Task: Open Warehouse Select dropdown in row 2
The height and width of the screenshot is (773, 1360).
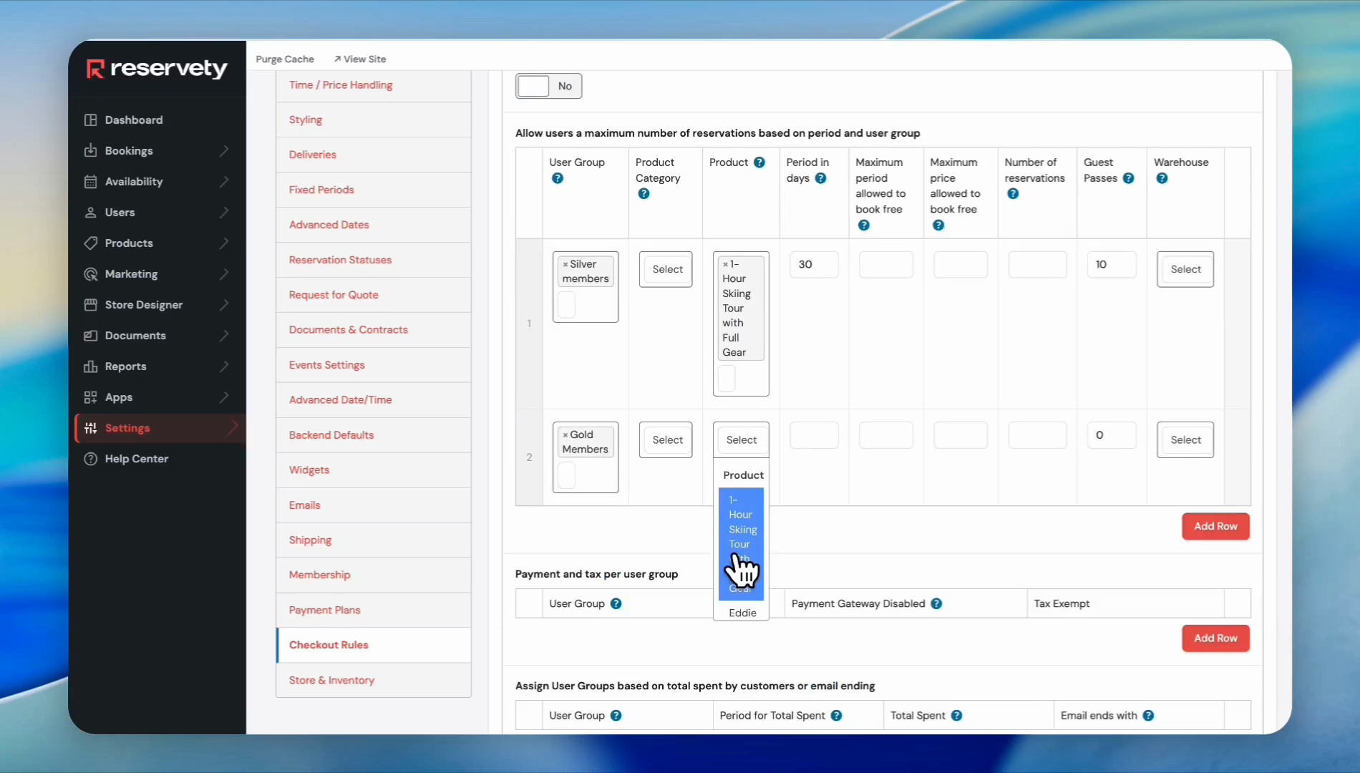Action: pos(1185,440)
